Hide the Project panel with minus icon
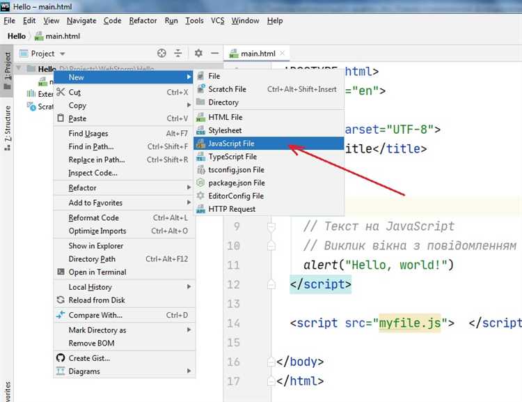 tap(215, 54)
